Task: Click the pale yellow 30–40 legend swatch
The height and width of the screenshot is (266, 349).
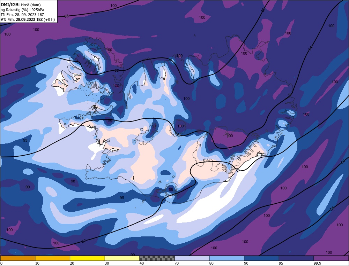Action: [x=122, y=258]
